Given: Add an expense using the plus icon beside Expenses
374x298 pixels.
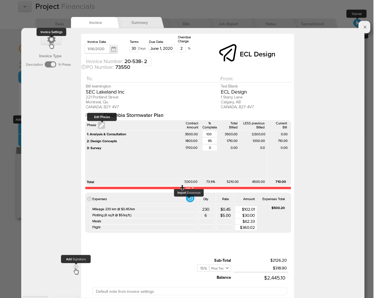Looking at the screenshot, I should 89,199.
